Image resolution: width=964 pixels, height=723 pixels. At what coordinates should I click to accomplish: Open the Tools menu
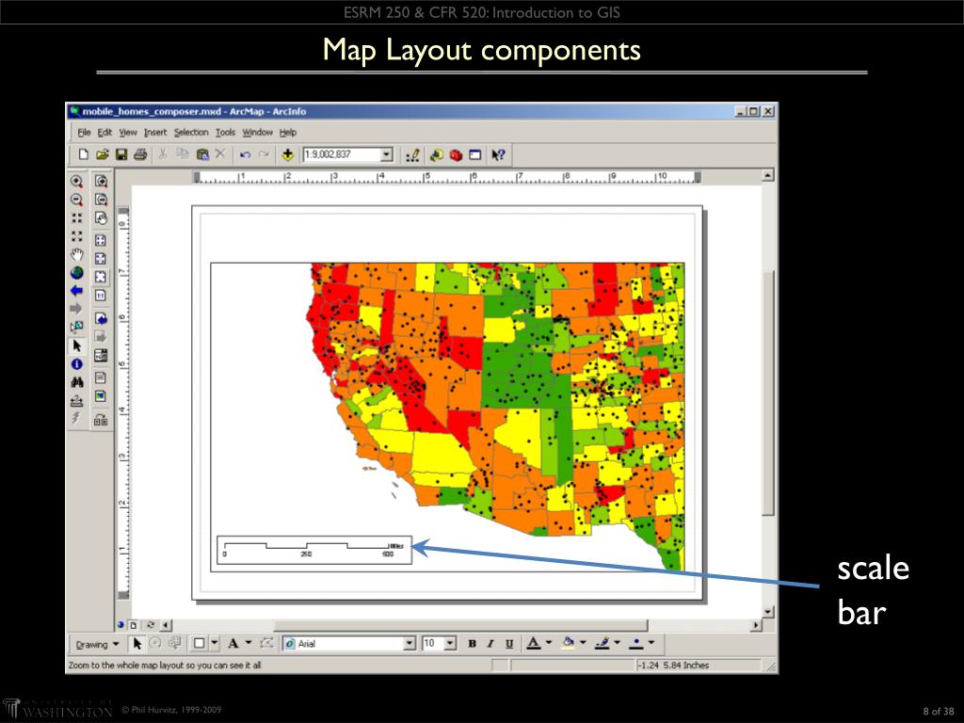[x=225, y=132]
